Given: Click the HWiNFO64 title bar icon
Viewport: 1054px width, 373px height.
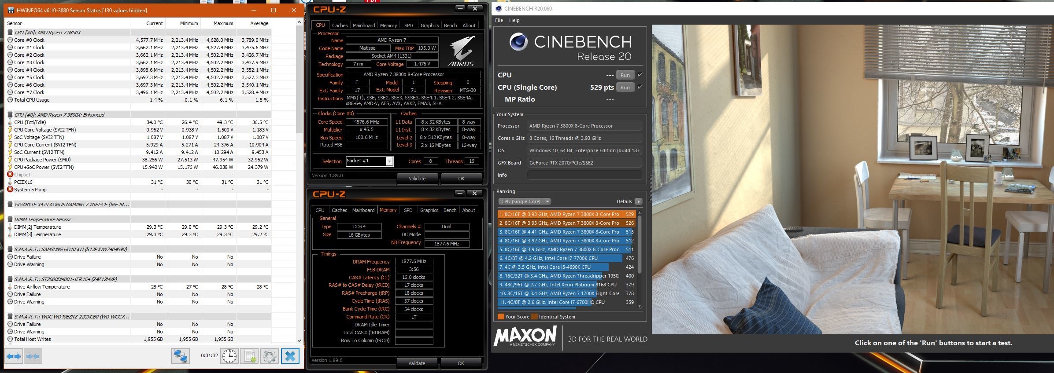Looking at the screenshot, I should [x=11, y=10].
